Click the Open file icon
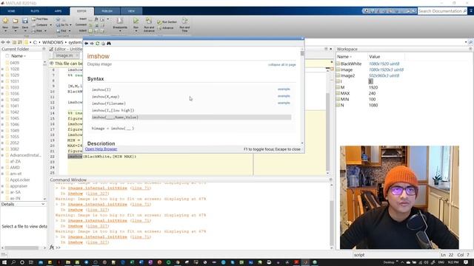 (15, 21)
